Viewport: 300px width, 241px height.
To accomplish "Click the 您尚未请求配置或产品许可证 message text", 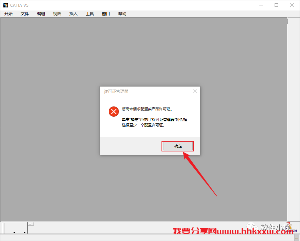I will (147, 109).
